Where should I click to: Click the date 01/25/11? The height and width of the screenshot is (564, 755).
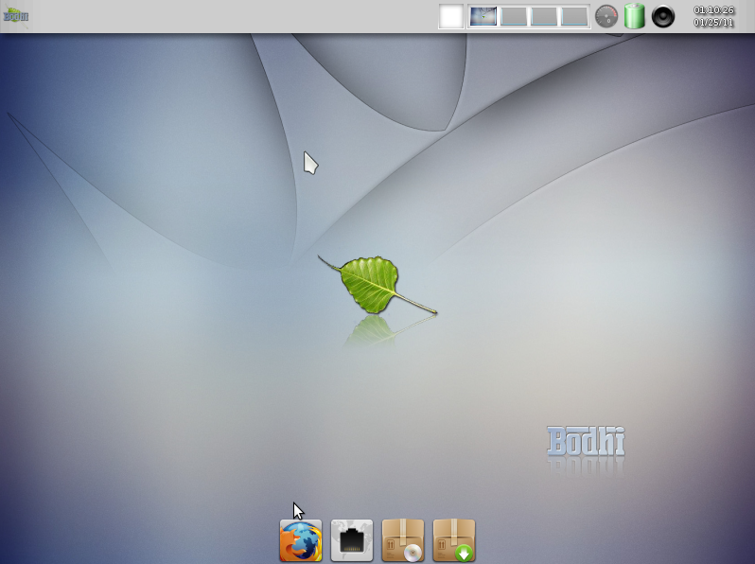[x=713, y=23]
